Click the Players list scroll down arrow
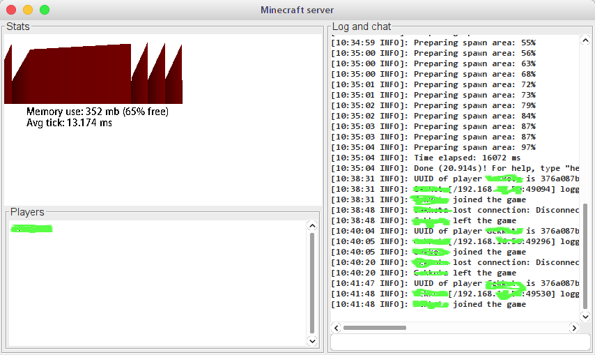 [312, 340]
